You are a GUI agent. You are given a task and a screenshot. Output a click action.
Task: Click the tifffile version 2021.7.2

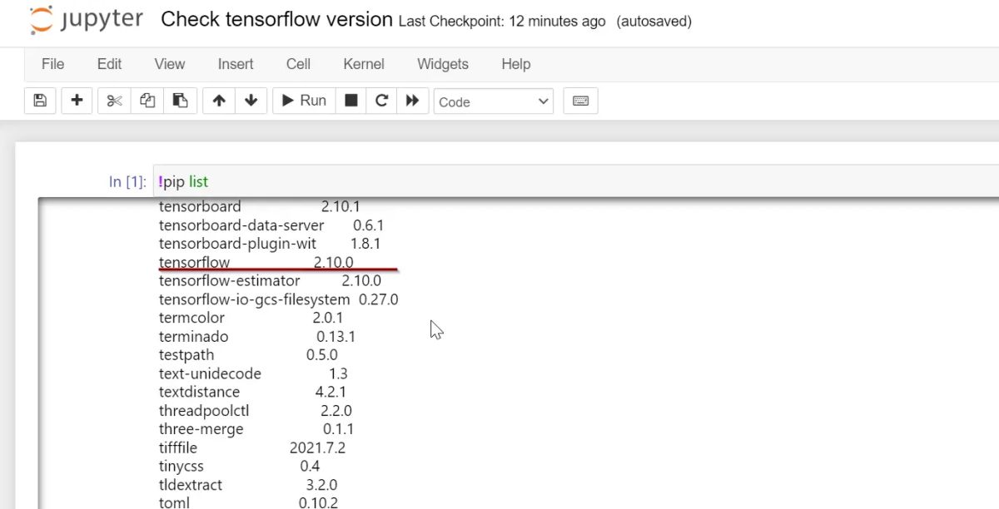point(317,447)
